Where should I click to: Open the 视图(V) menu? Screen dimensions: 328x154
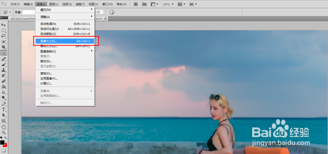(93, 4)
